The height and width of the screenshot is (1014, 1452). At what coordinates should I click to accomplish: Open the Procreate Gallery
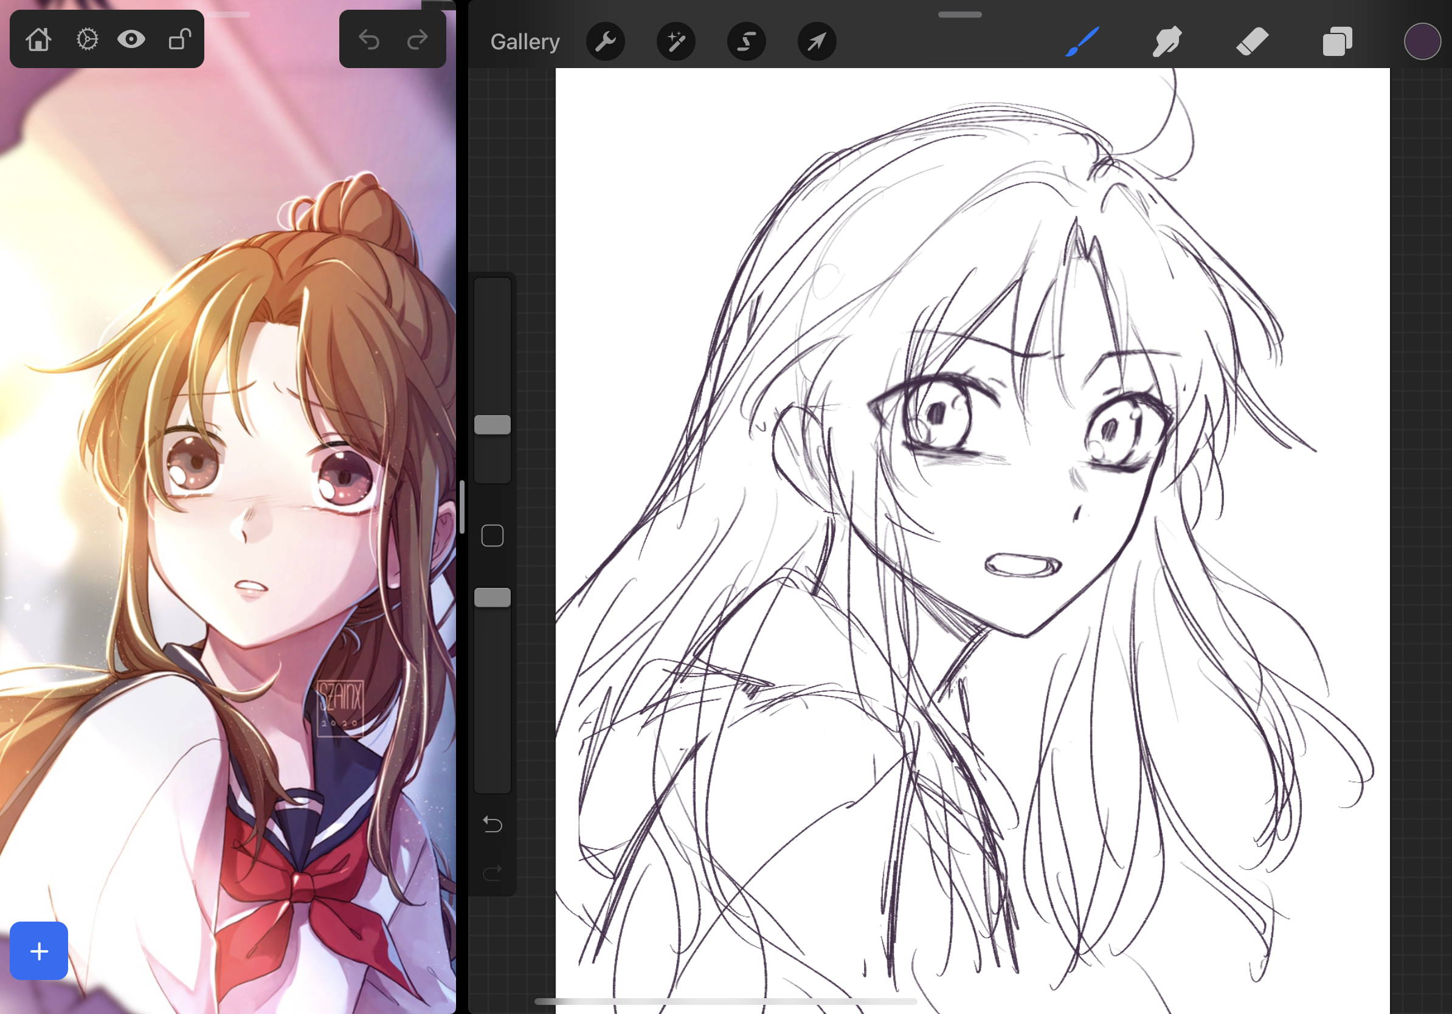pyautogui.click(x=525, y=42)
